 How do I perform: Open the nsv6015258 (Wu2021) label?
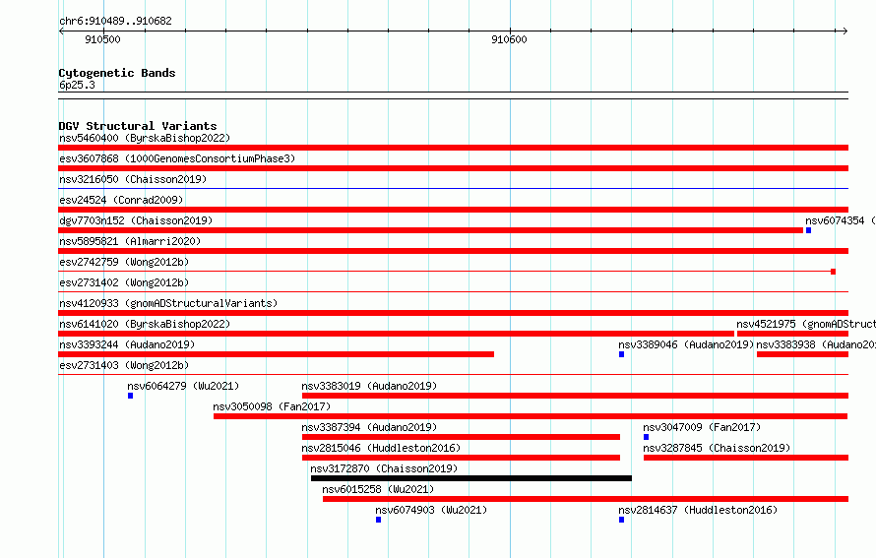click(x=378, y=489)
